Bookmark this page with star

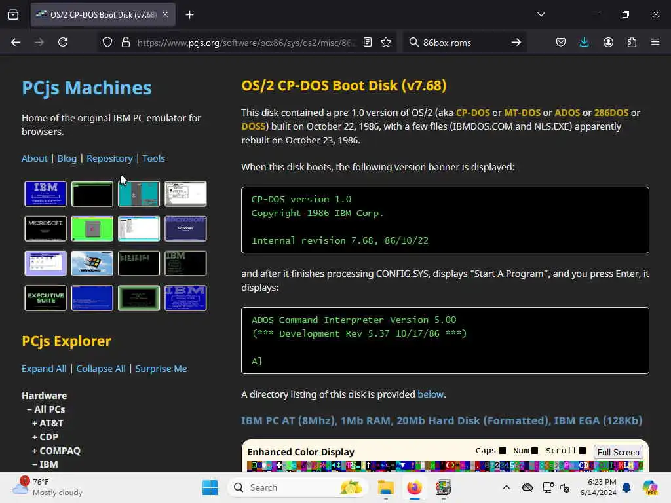click(x=386, y=42)
